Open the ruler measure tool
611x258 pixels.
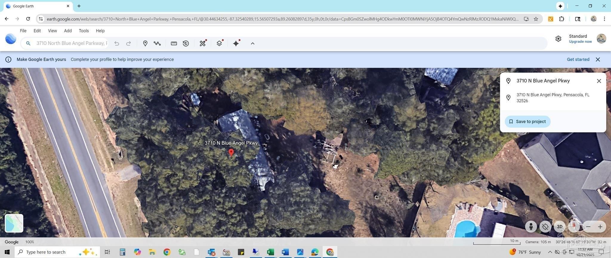click(x=174, y=43)
